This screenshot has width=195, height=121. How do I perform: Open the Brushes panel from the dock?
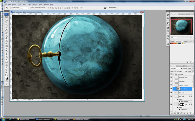(168, 28)
